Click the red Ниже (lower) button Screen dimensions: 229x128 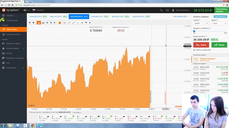pyautogui.click(x=201, y=45)
